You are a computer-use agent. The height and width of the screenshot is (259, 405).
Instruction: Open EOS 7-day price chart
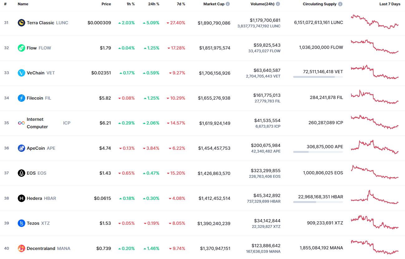click(x=375, y=172)
